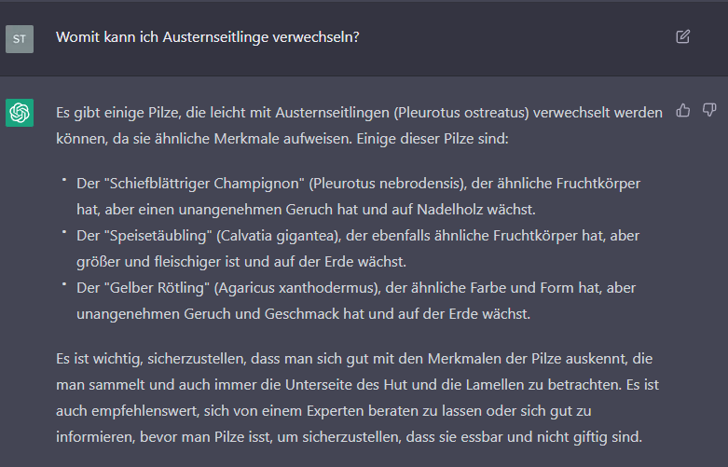The image size is (728, 467).
Task: Give the response a thumbs up
Action: 682,111
